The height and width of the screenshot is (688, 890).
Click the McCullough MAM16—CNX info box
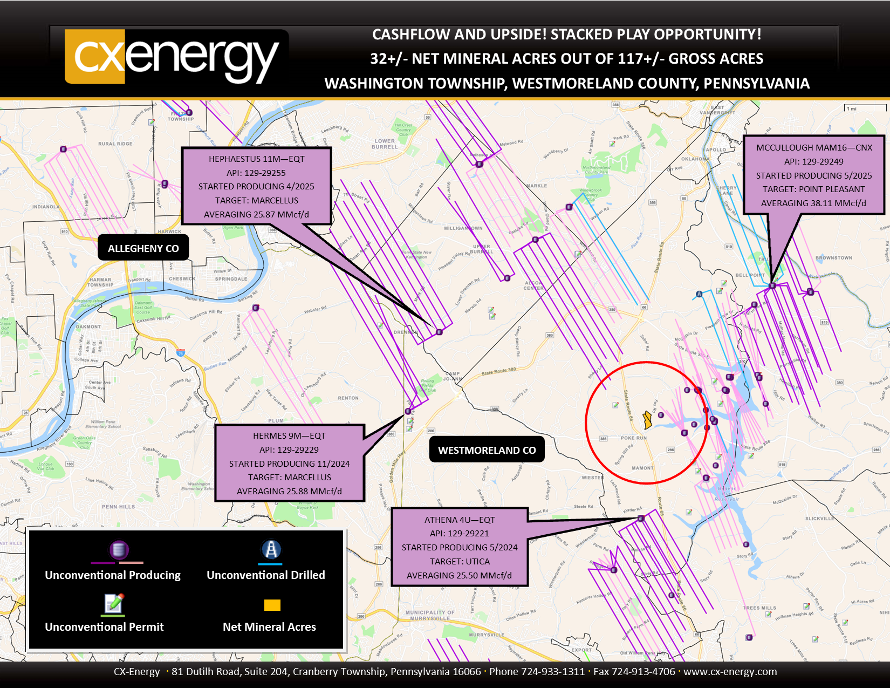pos(813,175)
